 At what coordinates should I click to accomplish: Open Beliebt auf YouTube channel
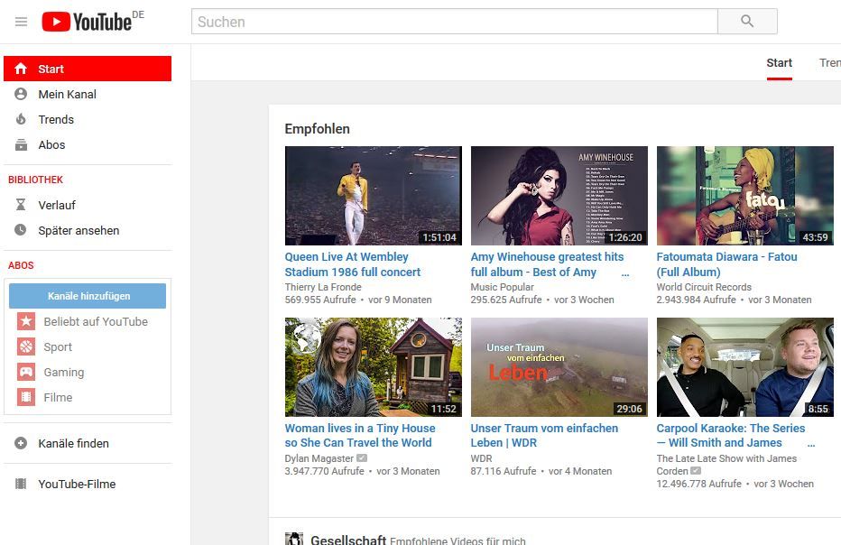coord(96,321)
